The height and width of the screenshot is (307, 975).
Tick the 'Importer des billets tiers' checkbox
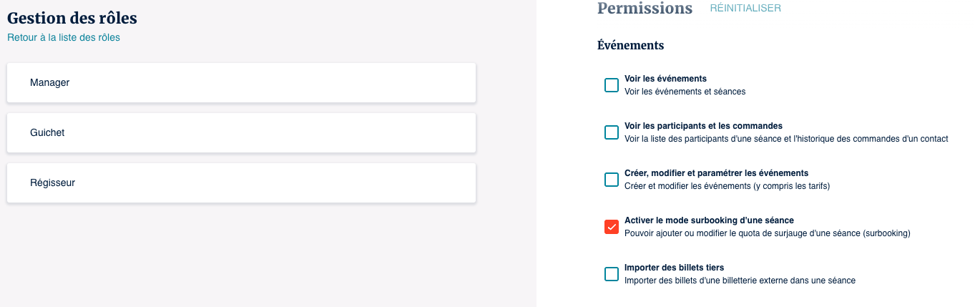click(x=612, y=274)
